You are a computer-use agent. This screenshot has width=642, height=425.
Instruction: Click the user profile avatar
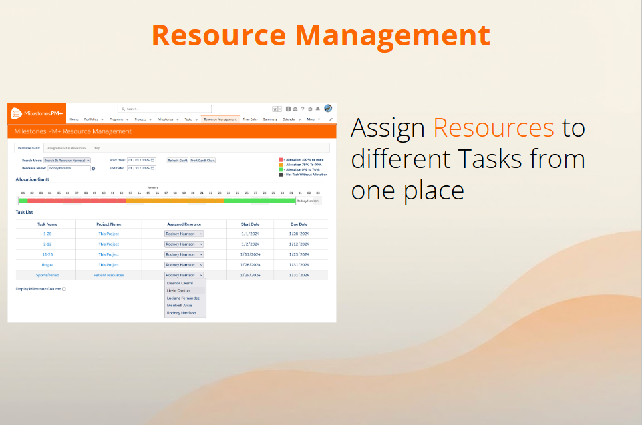(328, 109)
